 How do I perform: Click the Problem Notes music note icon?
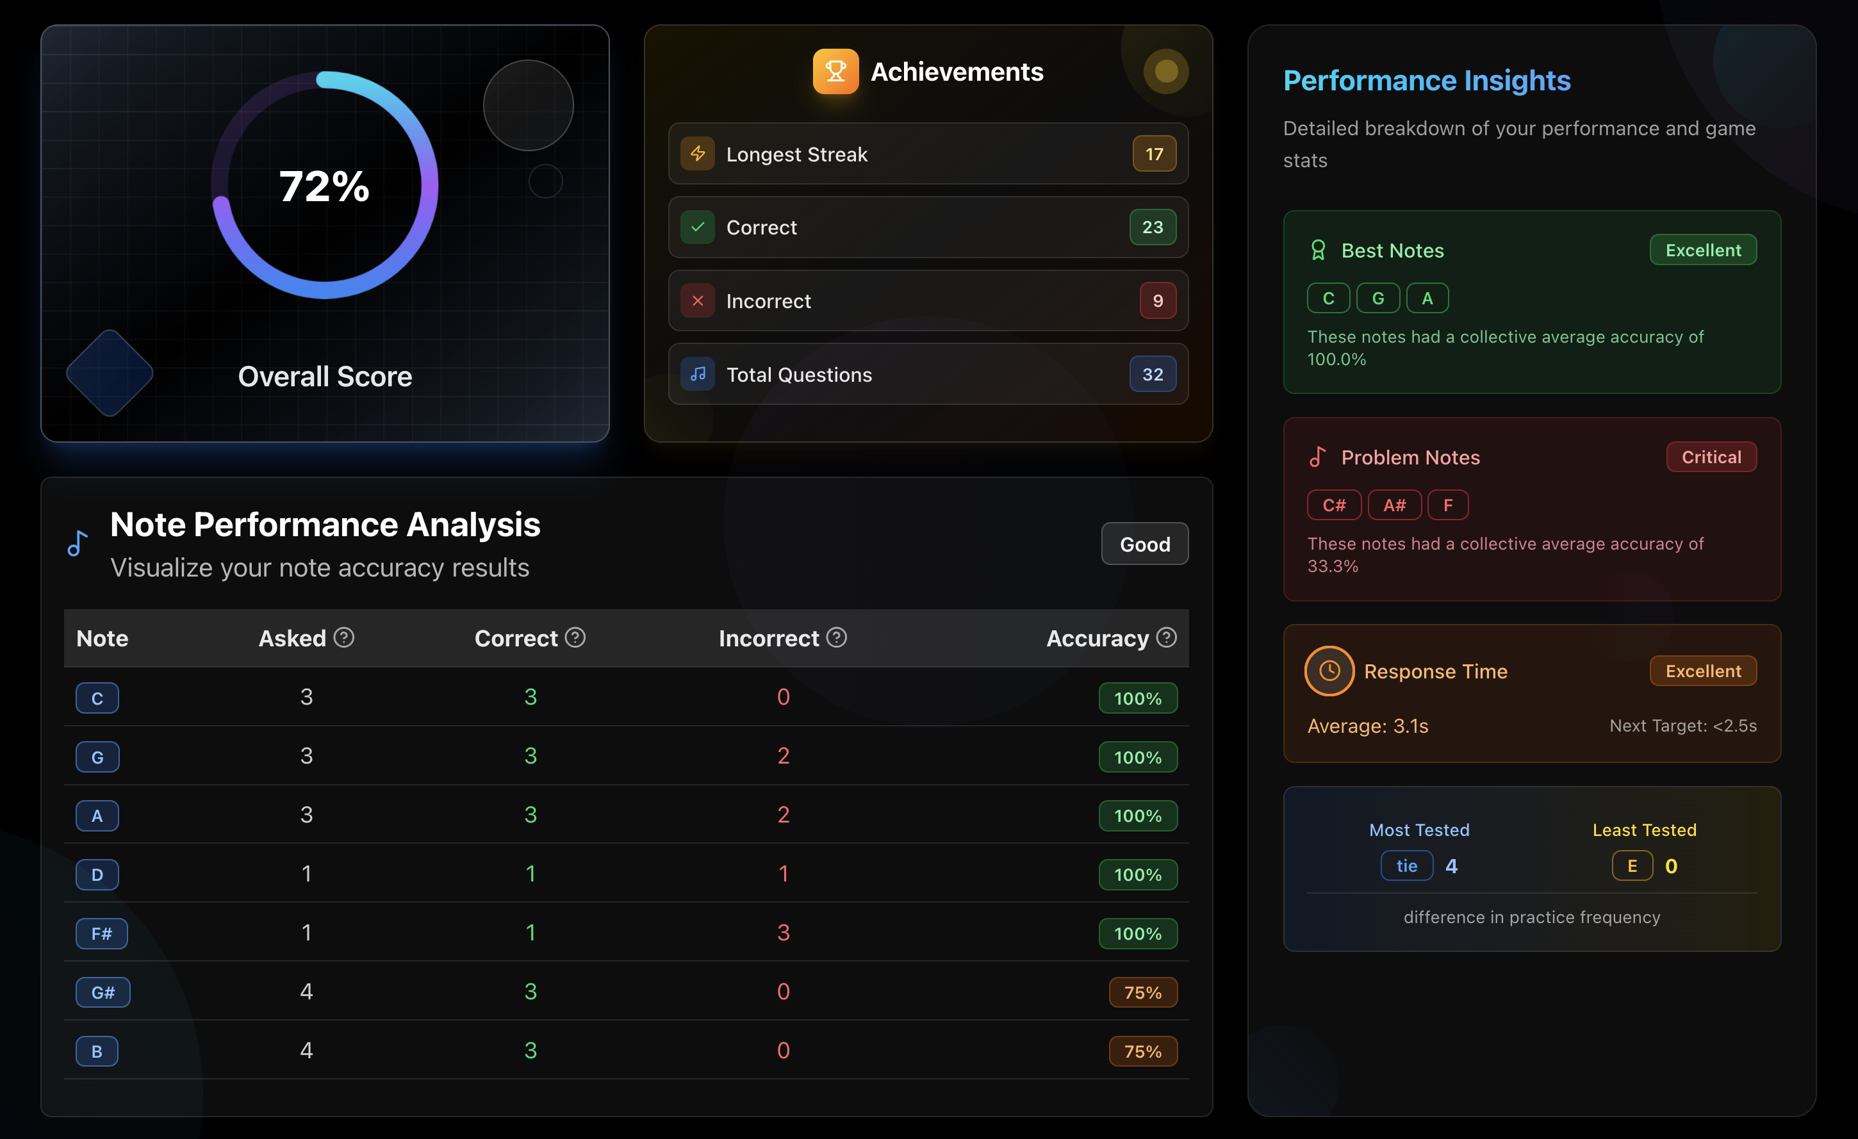coord(1317,457)
